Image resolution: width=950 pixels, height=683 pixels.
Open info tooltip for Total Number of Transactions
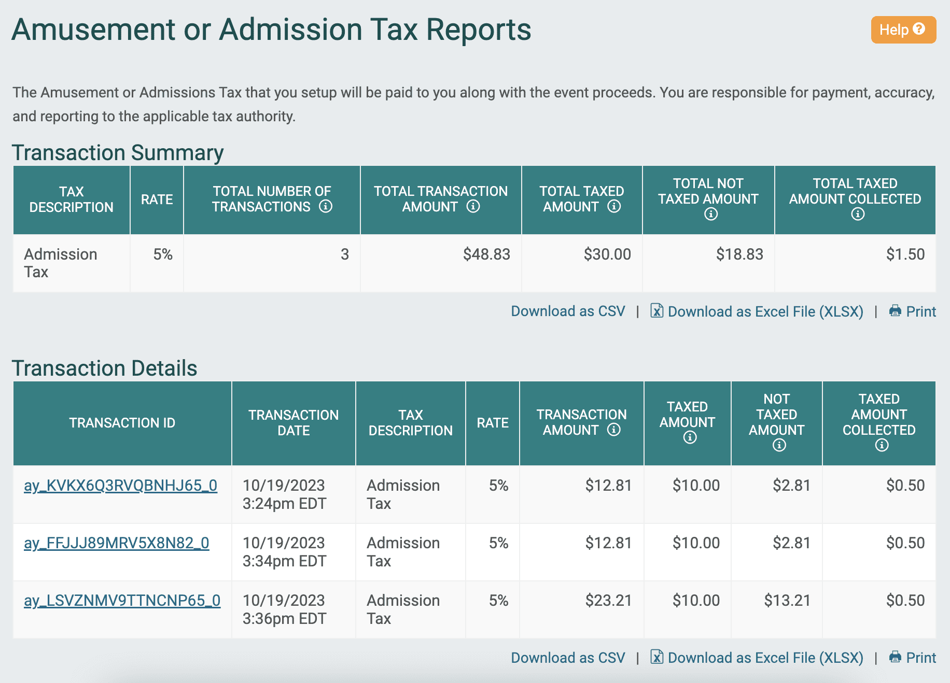325,206
